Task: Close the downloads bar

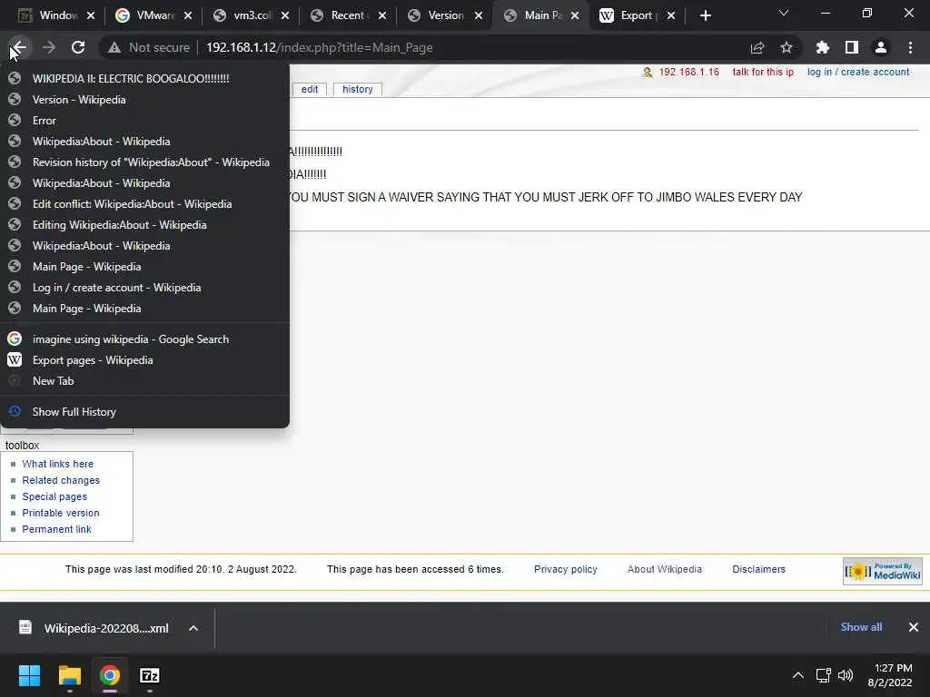Action: [914, 627]
